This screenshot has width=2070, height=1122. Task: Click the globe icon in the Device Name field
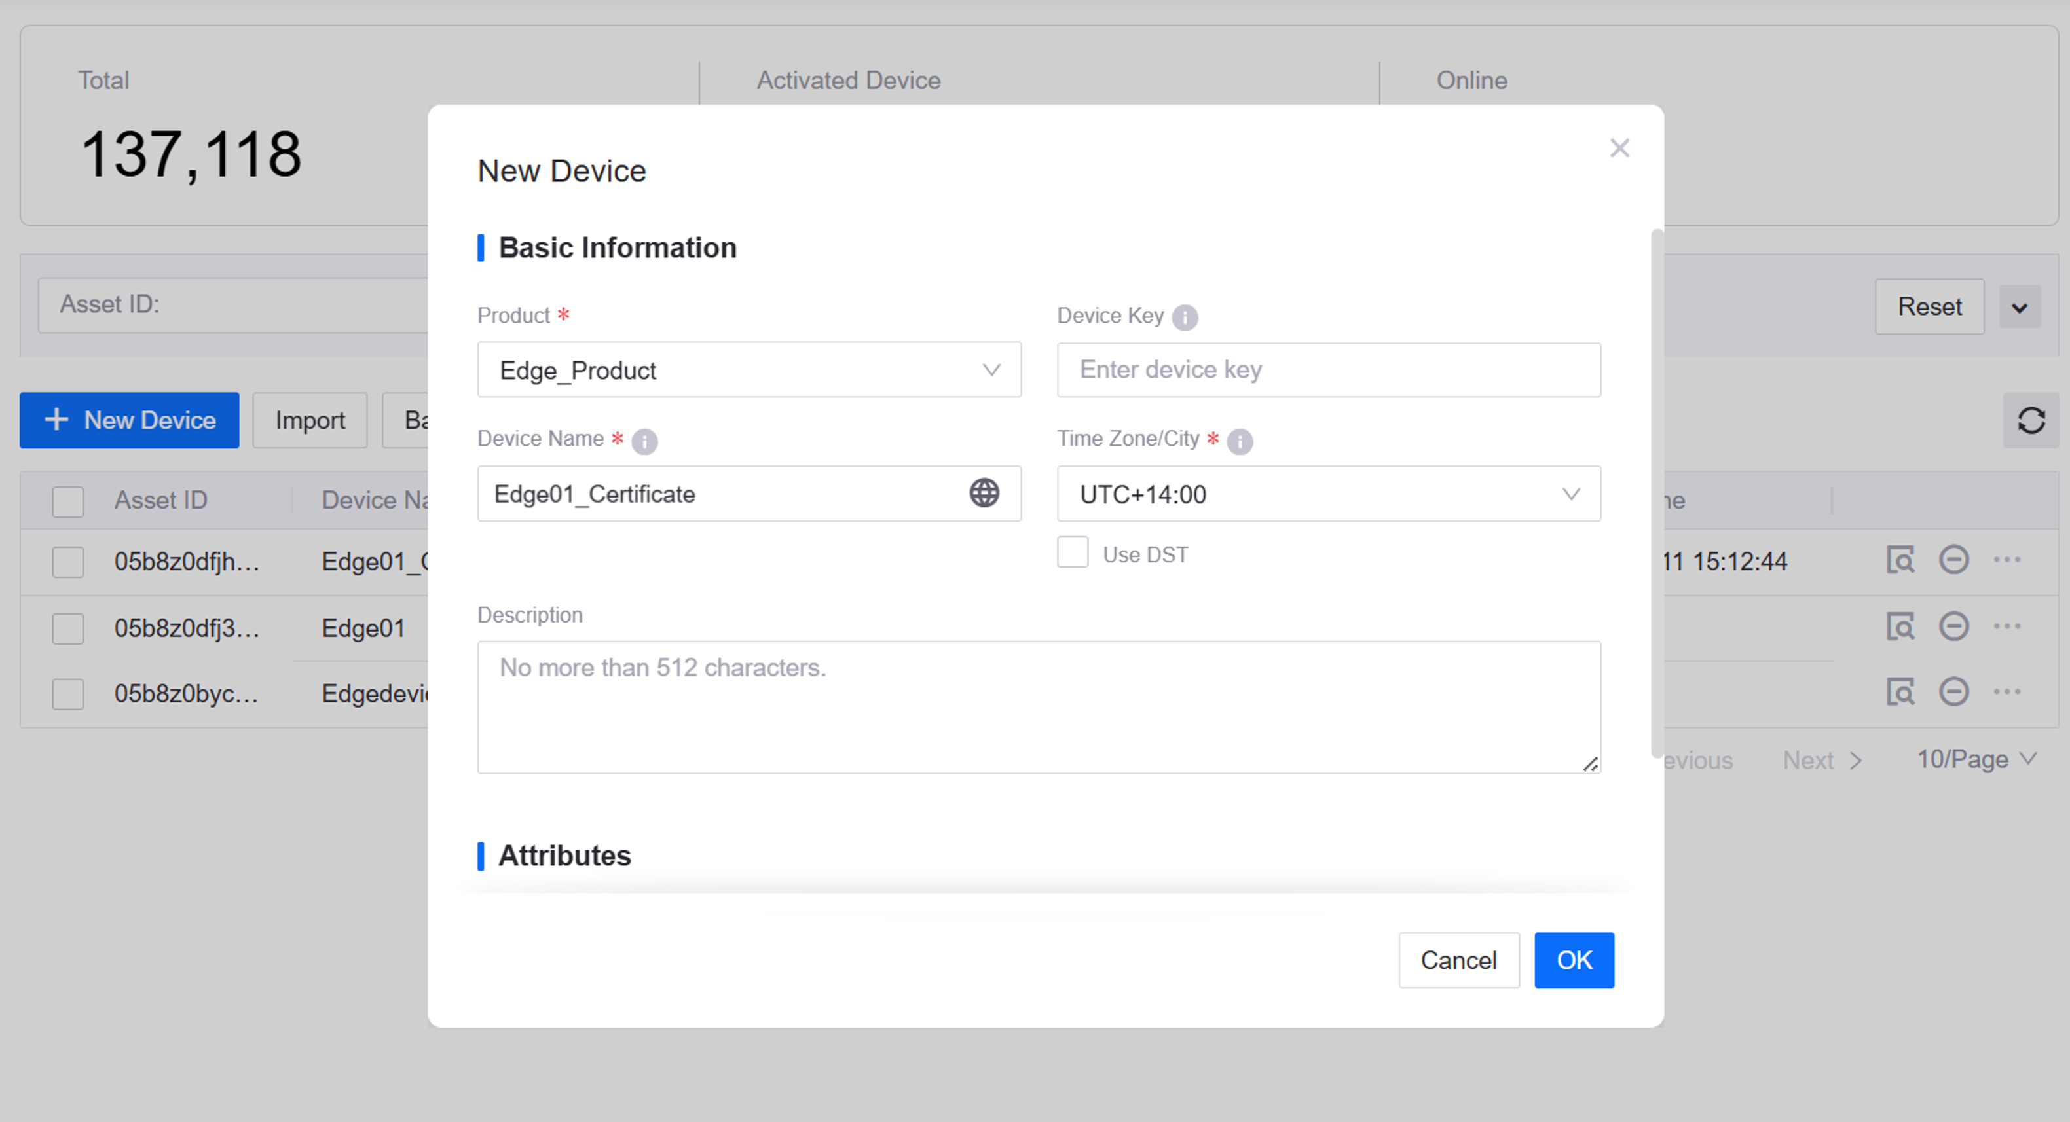tap(984, 493)
